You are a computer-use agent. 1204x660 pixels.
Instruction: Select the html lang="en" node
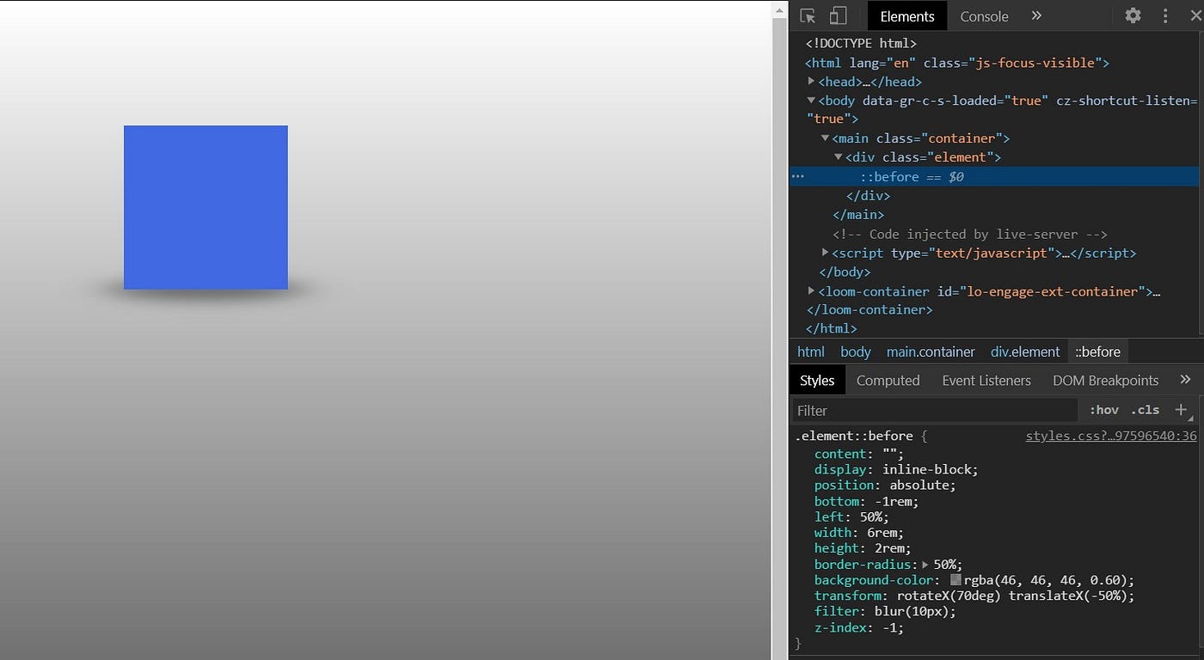[x=957, y=63]
